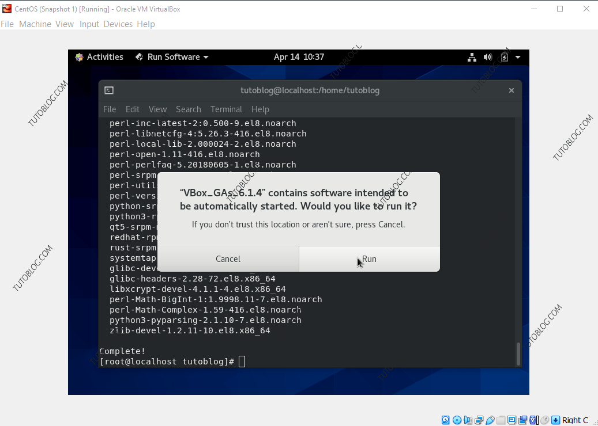This screenshot has width=598, height=426.
Task: Click the line 'perl-local-lib-2.000024-2.el8.noarch'
Action: click(203, 144)
